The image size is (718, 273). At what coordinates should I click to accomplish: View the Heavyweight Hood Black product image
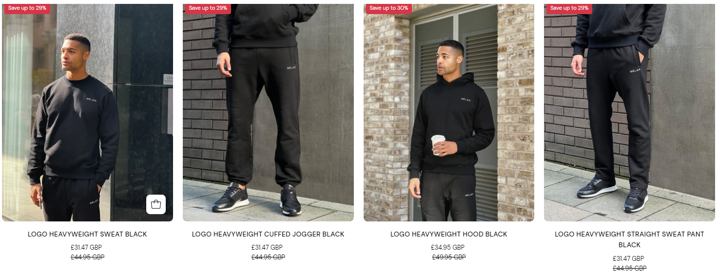click(449, 112)
